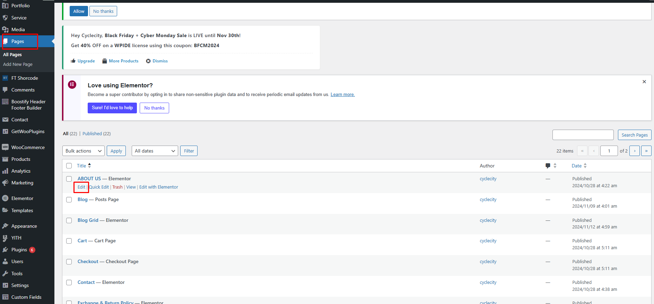654x304 pixels.
Task: Click the thumbs-up Upgrade icon
Action: (x=73, y=61)
